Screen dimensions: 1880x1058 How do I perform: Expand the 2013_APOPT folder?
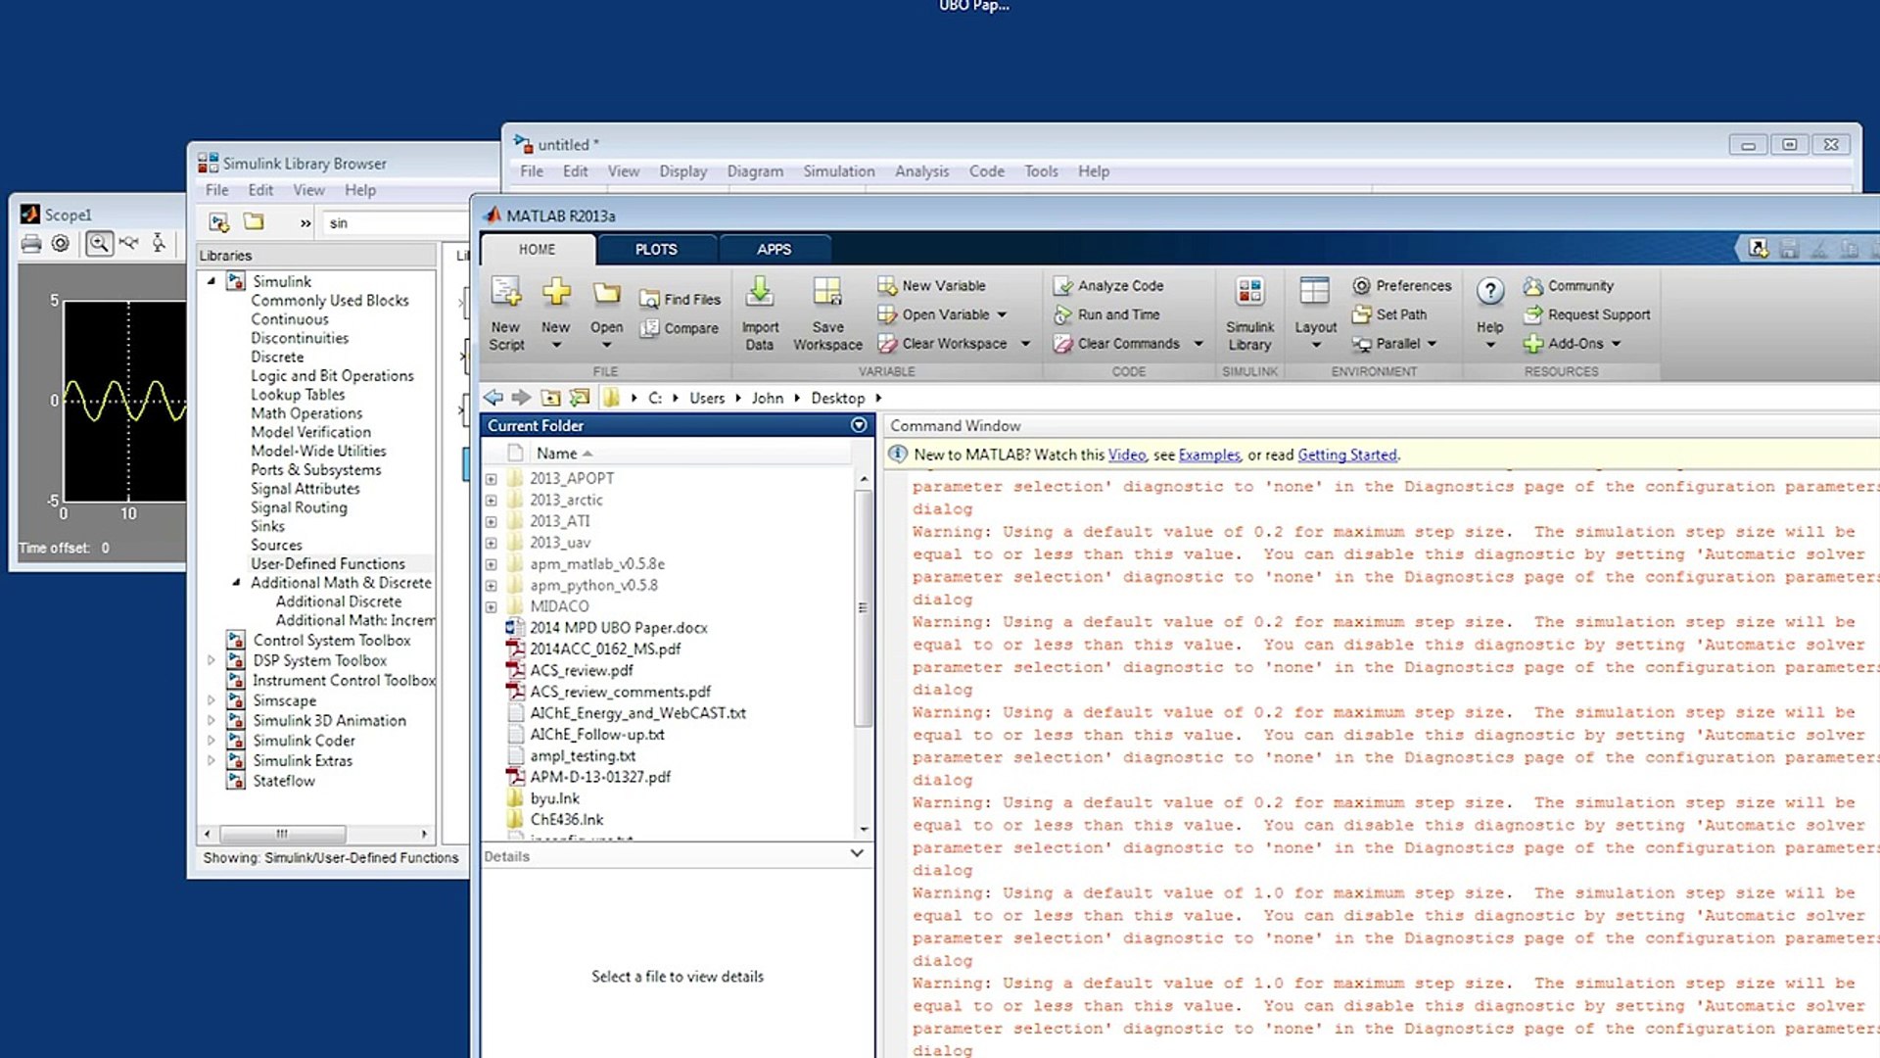(x=492, y=479)
